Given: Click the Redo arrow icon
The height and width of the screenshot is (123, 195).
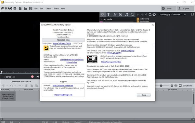Looking at the screenshot, I should 19,86.
